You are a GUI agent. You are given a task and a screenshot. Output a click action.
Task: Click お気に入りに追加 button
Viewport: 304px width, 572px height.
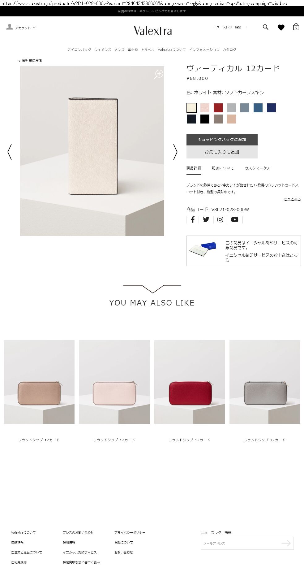click(x=222, y=152)
